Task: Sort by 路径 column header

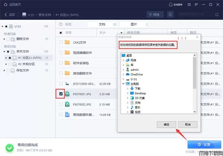Action: tap(193, 33)
